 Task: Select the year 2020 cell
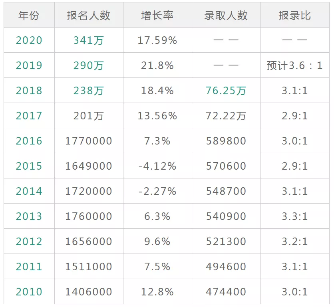tap(28, 40)
